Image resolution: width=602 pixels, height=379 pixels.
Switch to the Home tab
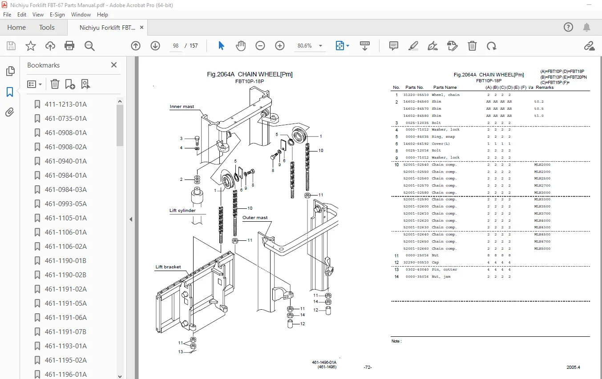tap(16, 27)
